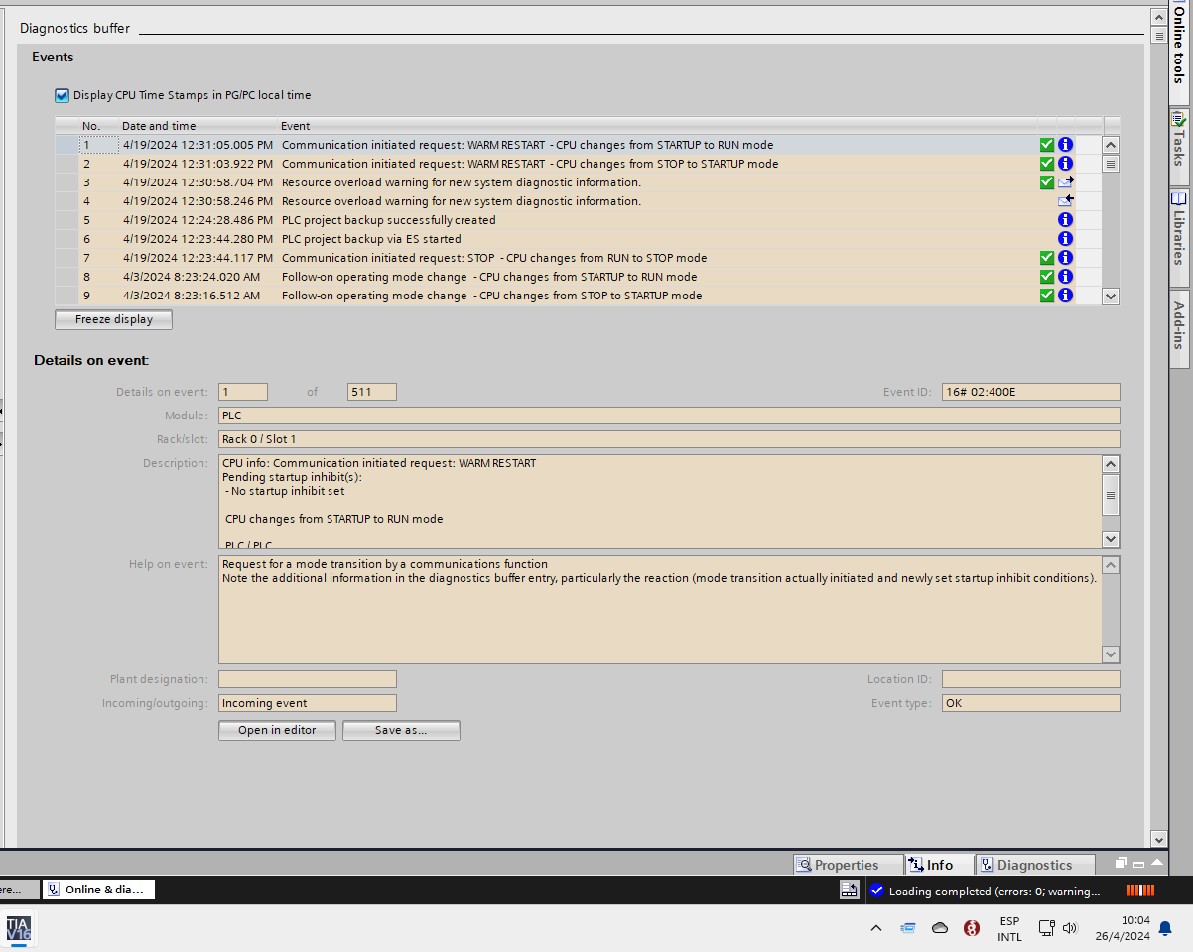Click the events table scroll up arrow
Viewport: 1193px width, 952px height.
(x=1111, y=145)
